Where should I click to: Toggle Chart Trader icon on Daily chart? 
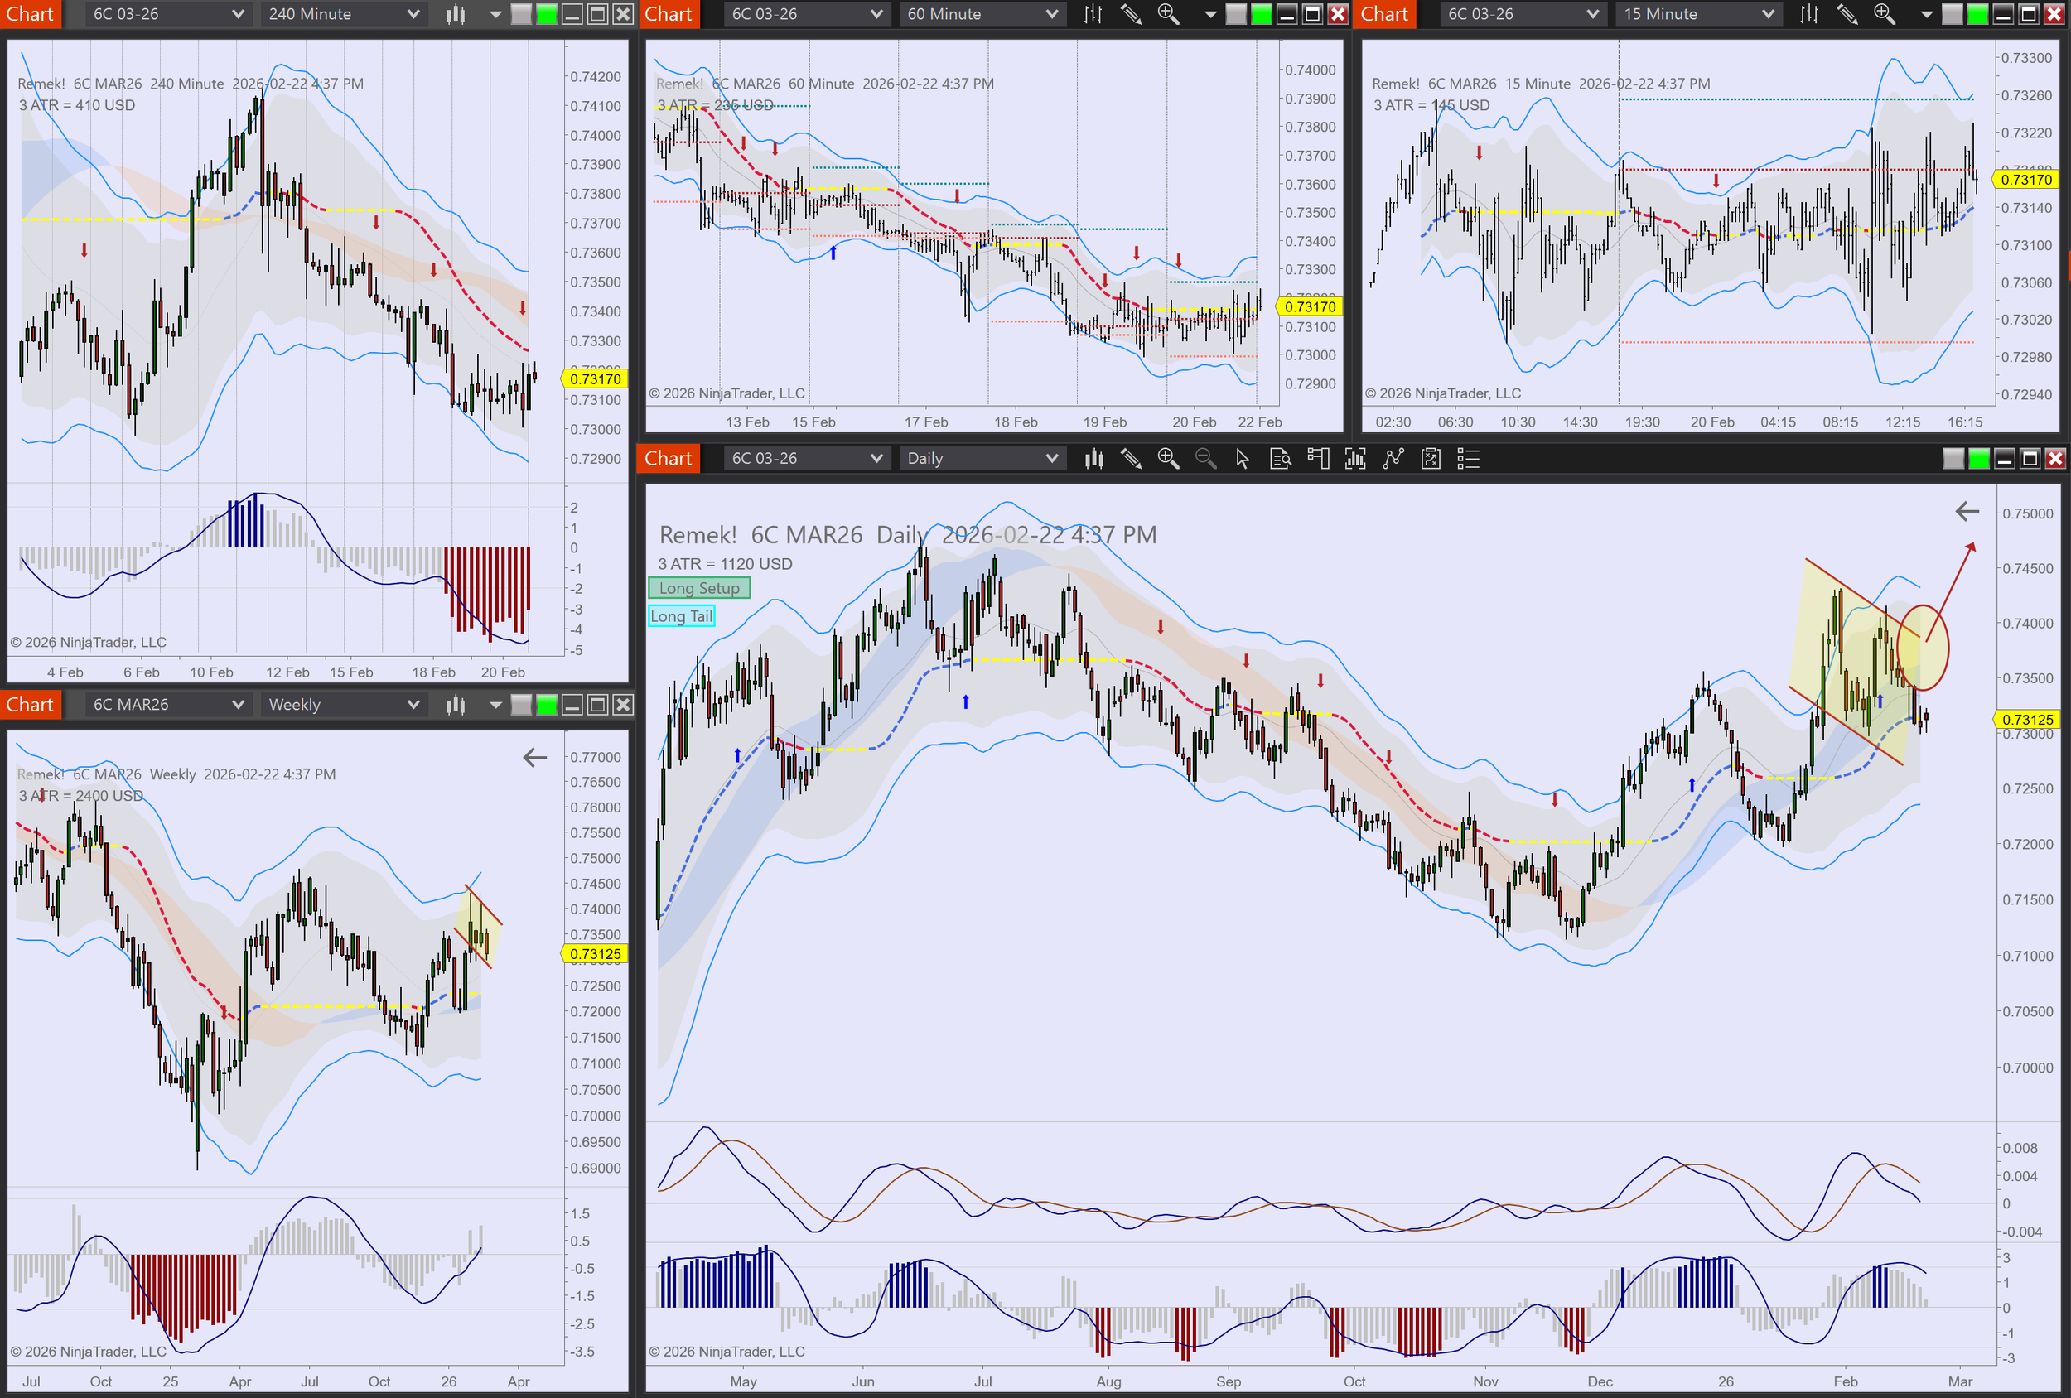1317,459
